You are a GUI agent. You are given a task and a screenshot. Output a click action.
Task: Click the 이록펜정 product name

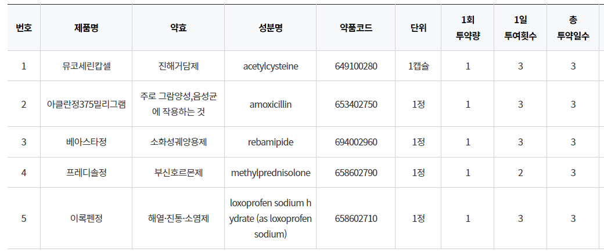tap(87, 218)
